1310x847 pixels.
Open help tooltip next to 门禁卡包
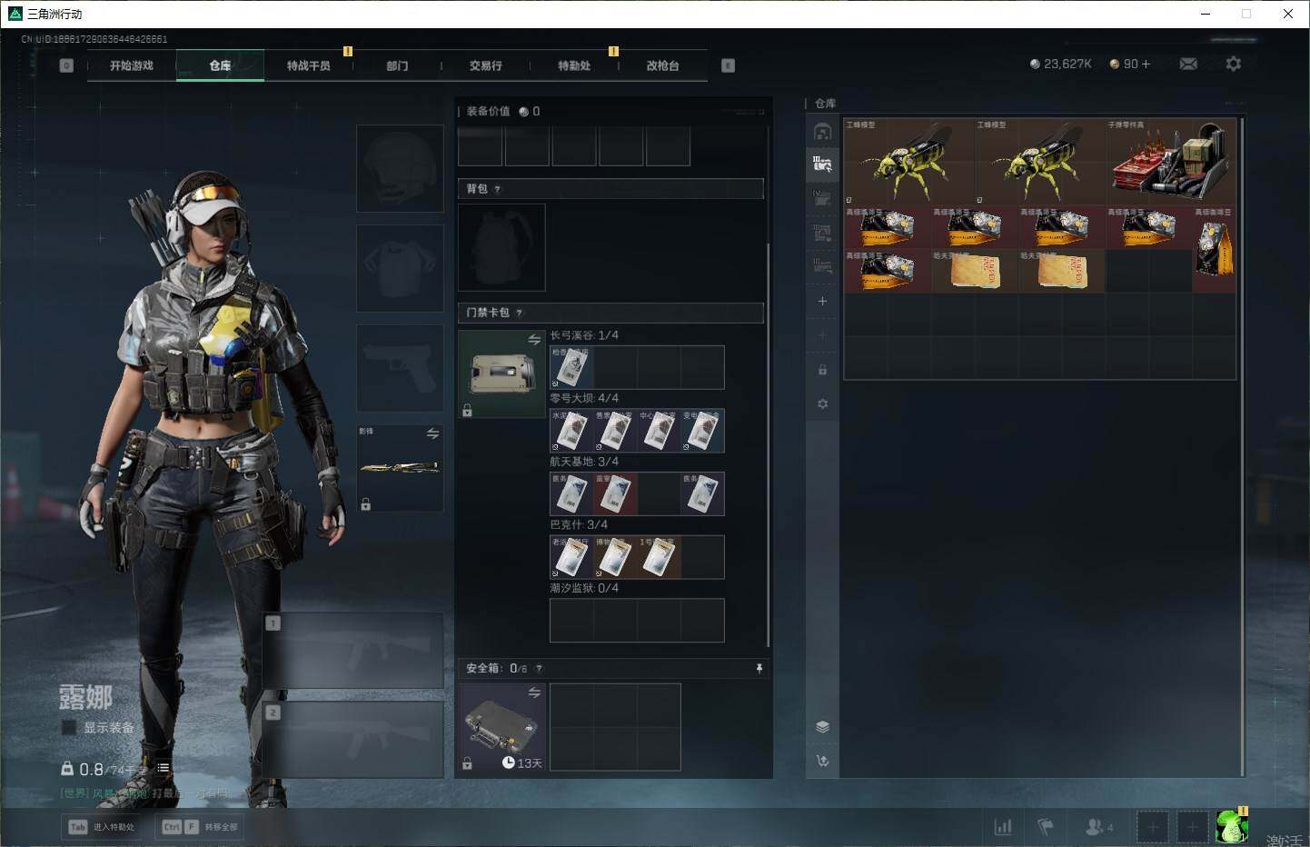tap(519, 313)
